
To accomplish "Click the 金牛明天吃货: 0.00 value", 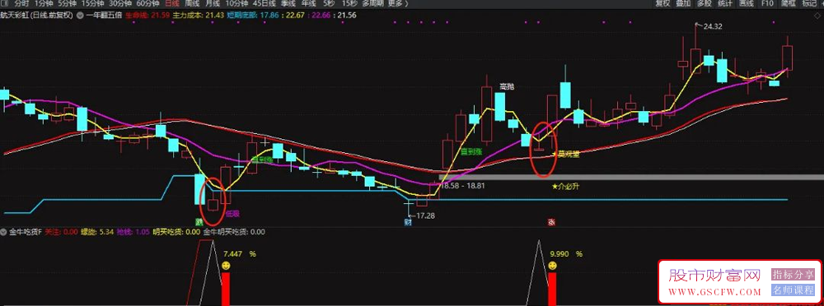I will pyautogui.click(x=234, y=231).
